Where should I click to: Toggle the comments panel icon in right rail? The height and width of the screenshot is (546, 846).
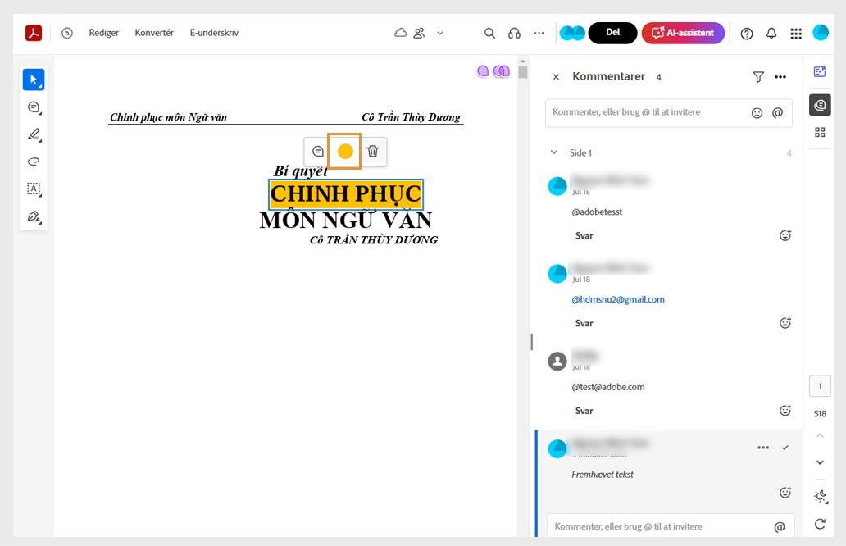pos(820,105)
